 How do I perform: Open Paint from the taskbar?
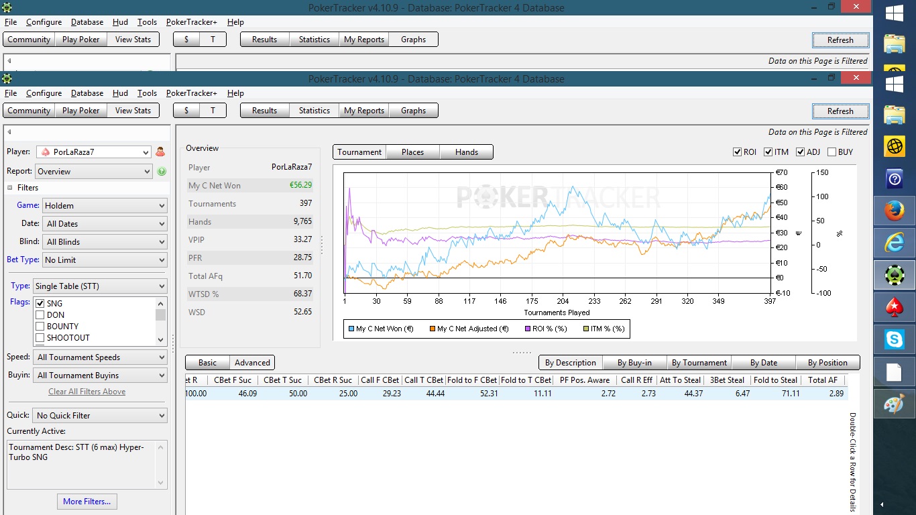895,404
